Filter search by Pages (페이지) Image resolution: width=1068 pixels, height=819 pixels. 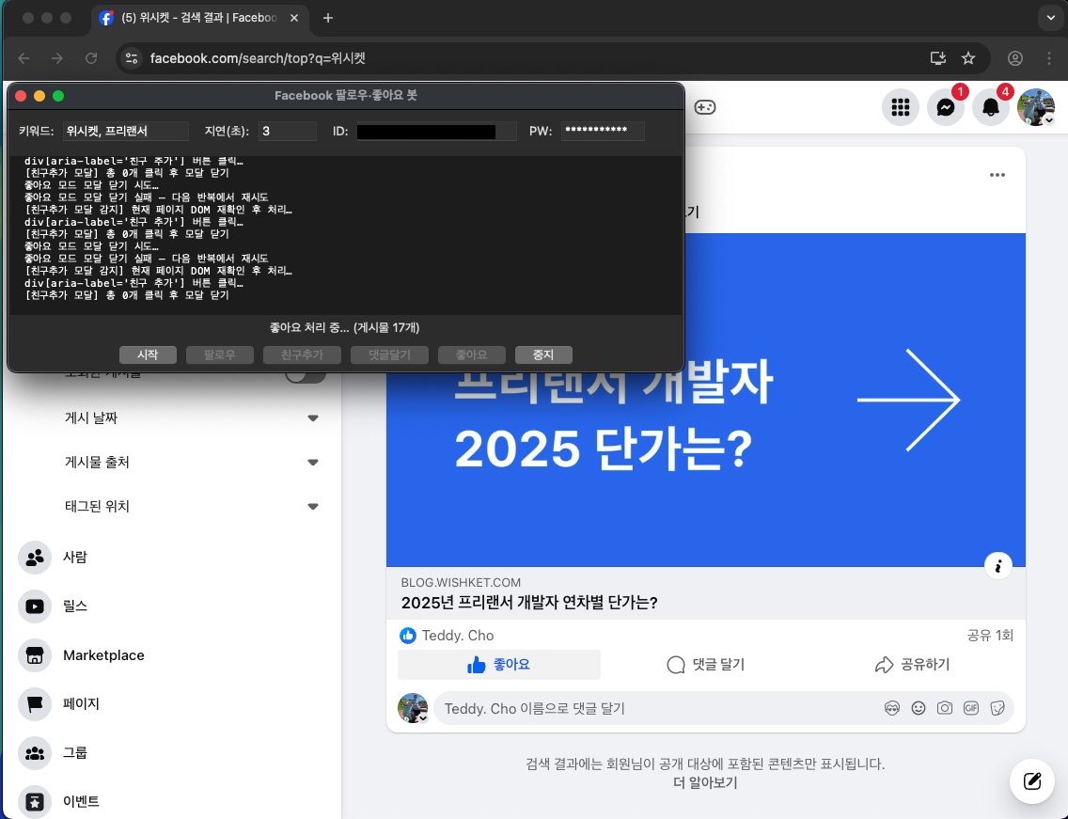pos(174,704)
